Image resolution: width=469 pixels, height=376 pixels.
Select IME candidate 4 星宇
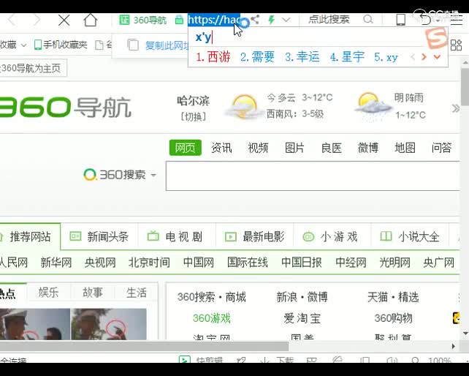click(347, 56)
